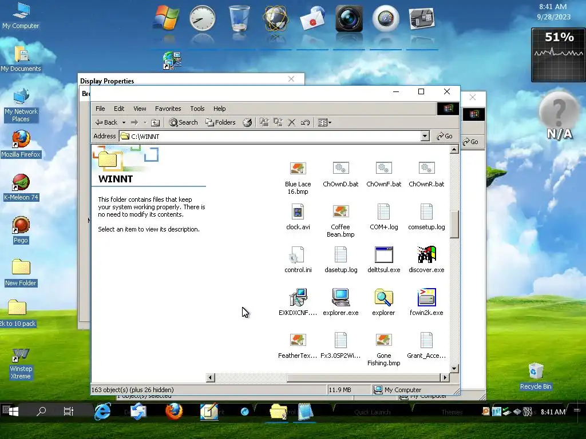Toggle the Folders pane button
586x439 pixels.
[x=220, y=122]
